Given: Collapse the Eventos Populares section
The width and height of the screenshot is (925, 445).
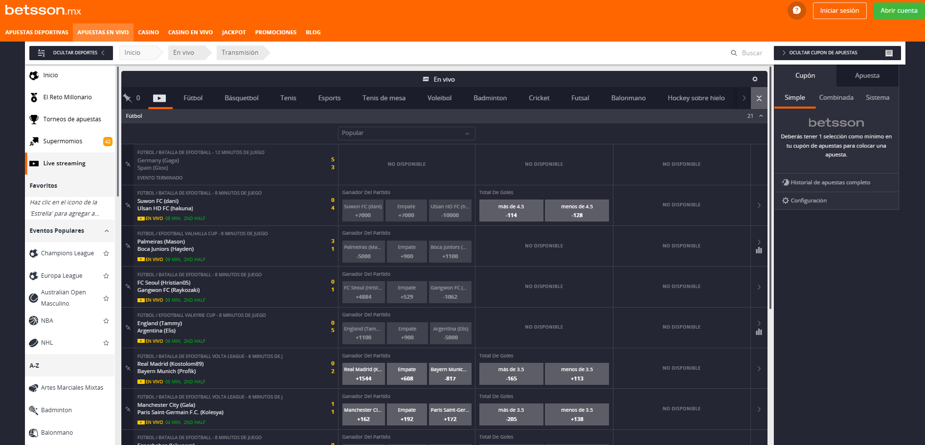Looking at the screenshot, I should [107, 231].
